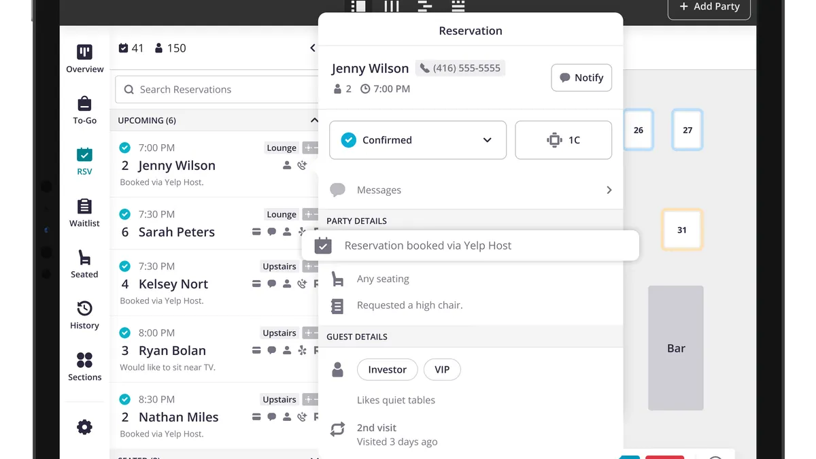816x459 pixels.
Task: Select the VIP guest tag
Action: [x=442, y=370]
